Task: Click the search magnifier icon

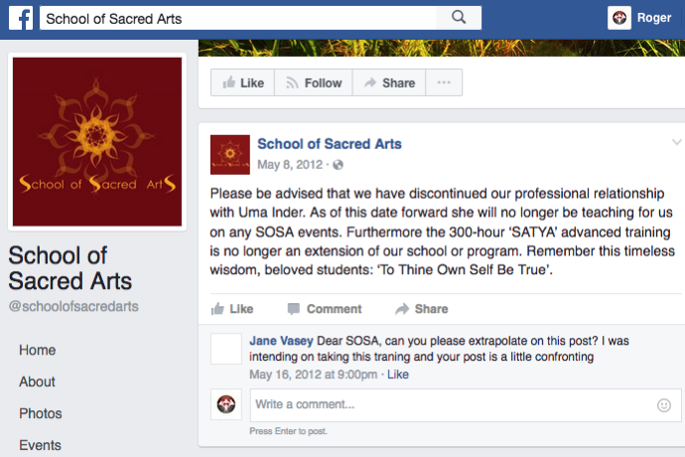Action: click(x=458, y=17)
